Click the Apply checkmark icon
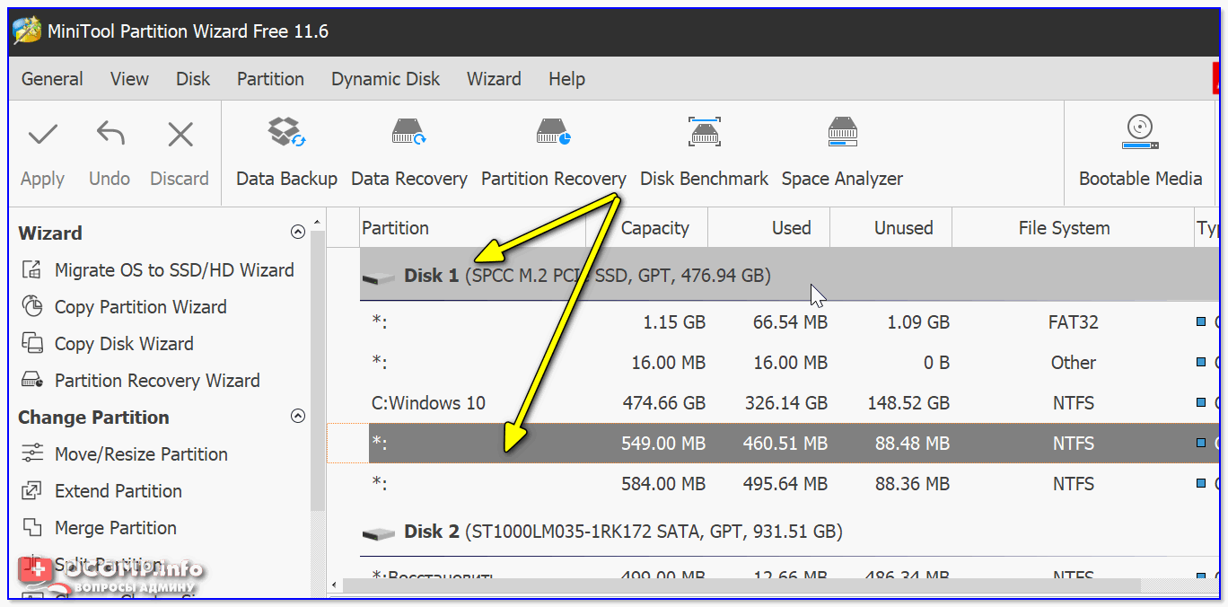Viewport: 1228px width, 607px height. pyautogui.click(x=42, y=136)
